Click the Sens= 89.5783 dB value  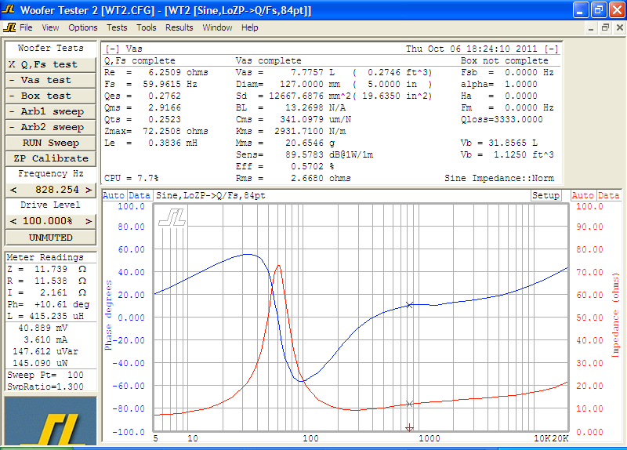pyautogui.click(x=304, y=154)
